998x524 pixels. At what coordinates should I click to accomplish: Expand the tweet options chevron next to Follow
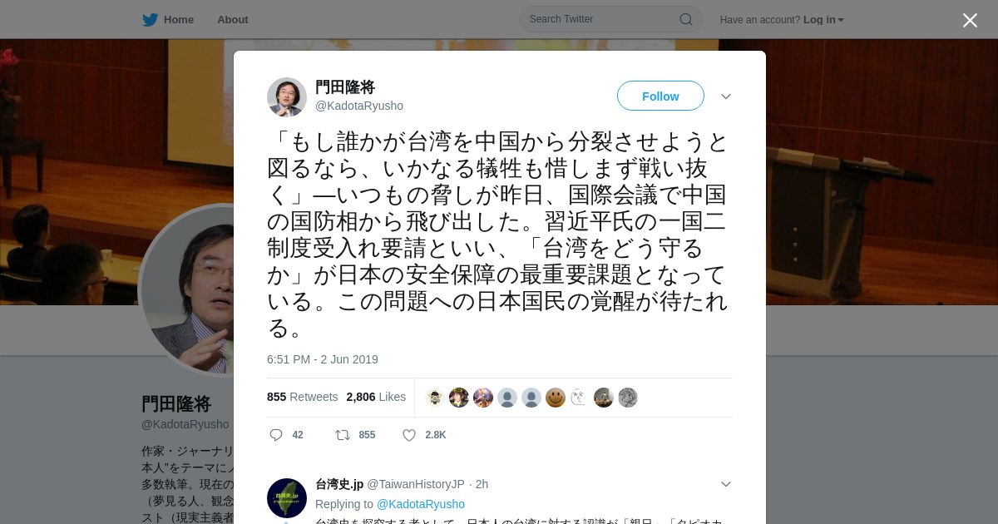[726, 96]
